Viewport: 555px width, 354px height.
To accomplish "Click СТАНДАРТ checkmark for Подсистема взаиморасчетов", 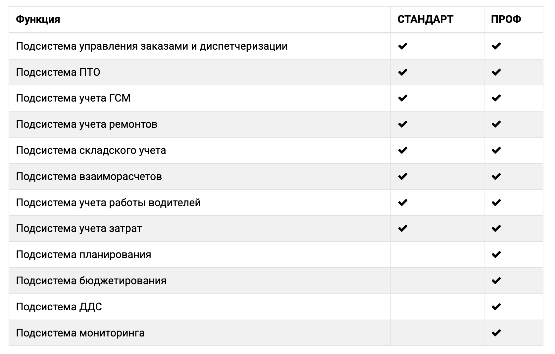I will click(402, 176).
